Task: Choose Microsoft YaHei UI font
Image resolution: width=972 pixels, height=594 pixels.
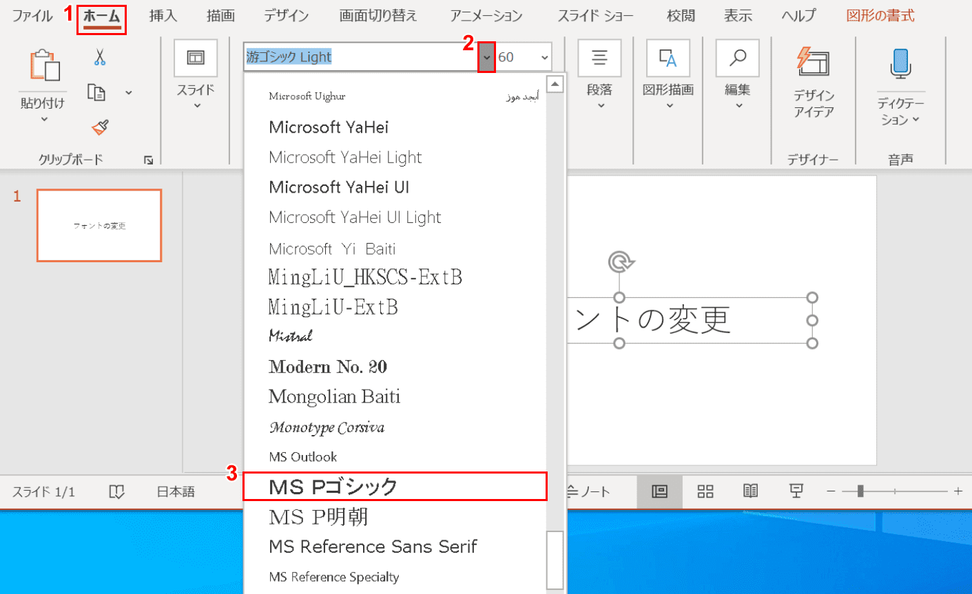Action: tap(395, 187)
